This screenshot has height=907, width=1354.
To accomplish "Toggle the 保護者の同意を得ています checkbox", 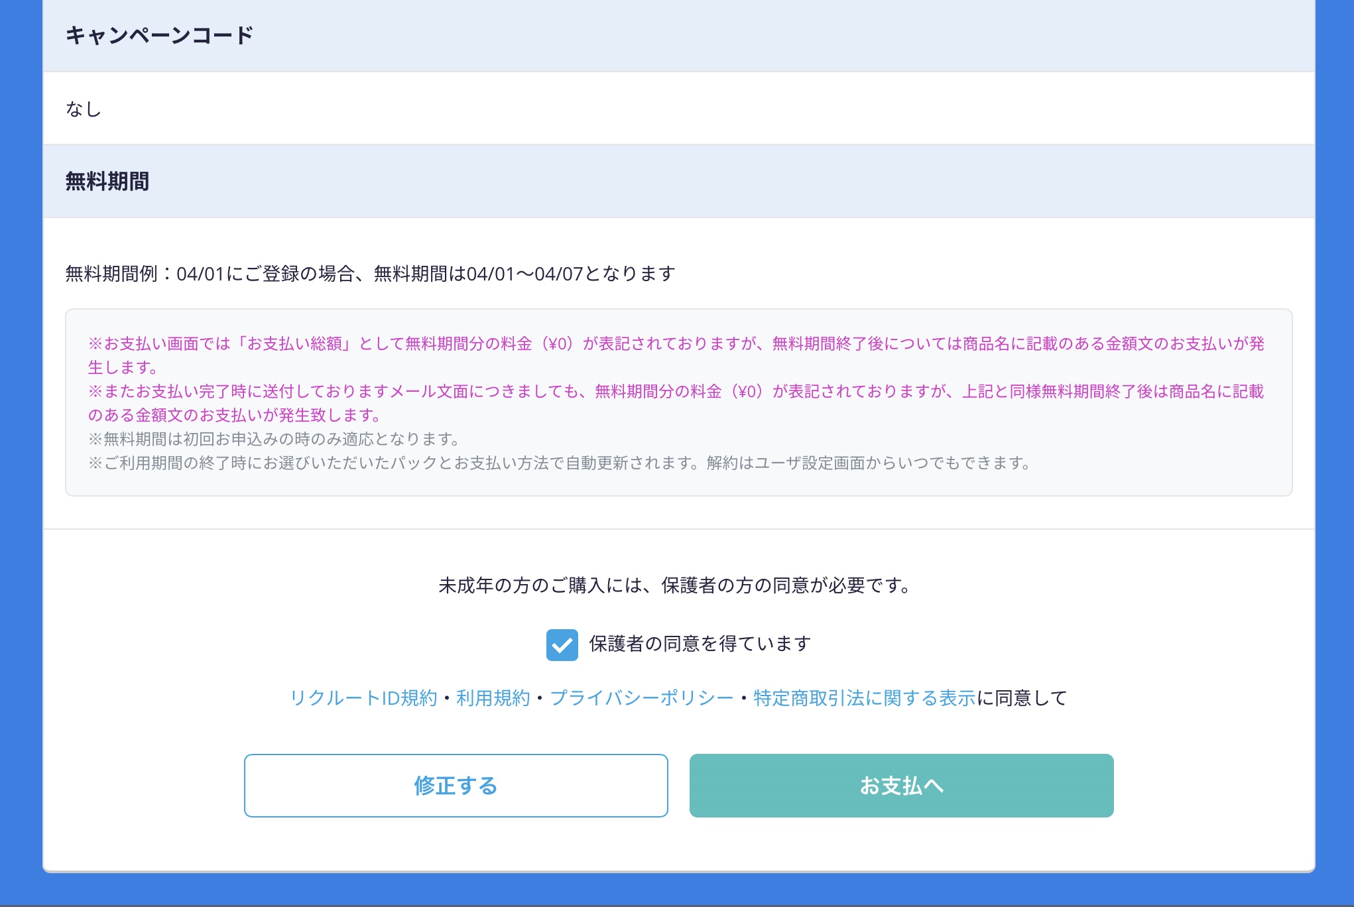I will point(562,644).
